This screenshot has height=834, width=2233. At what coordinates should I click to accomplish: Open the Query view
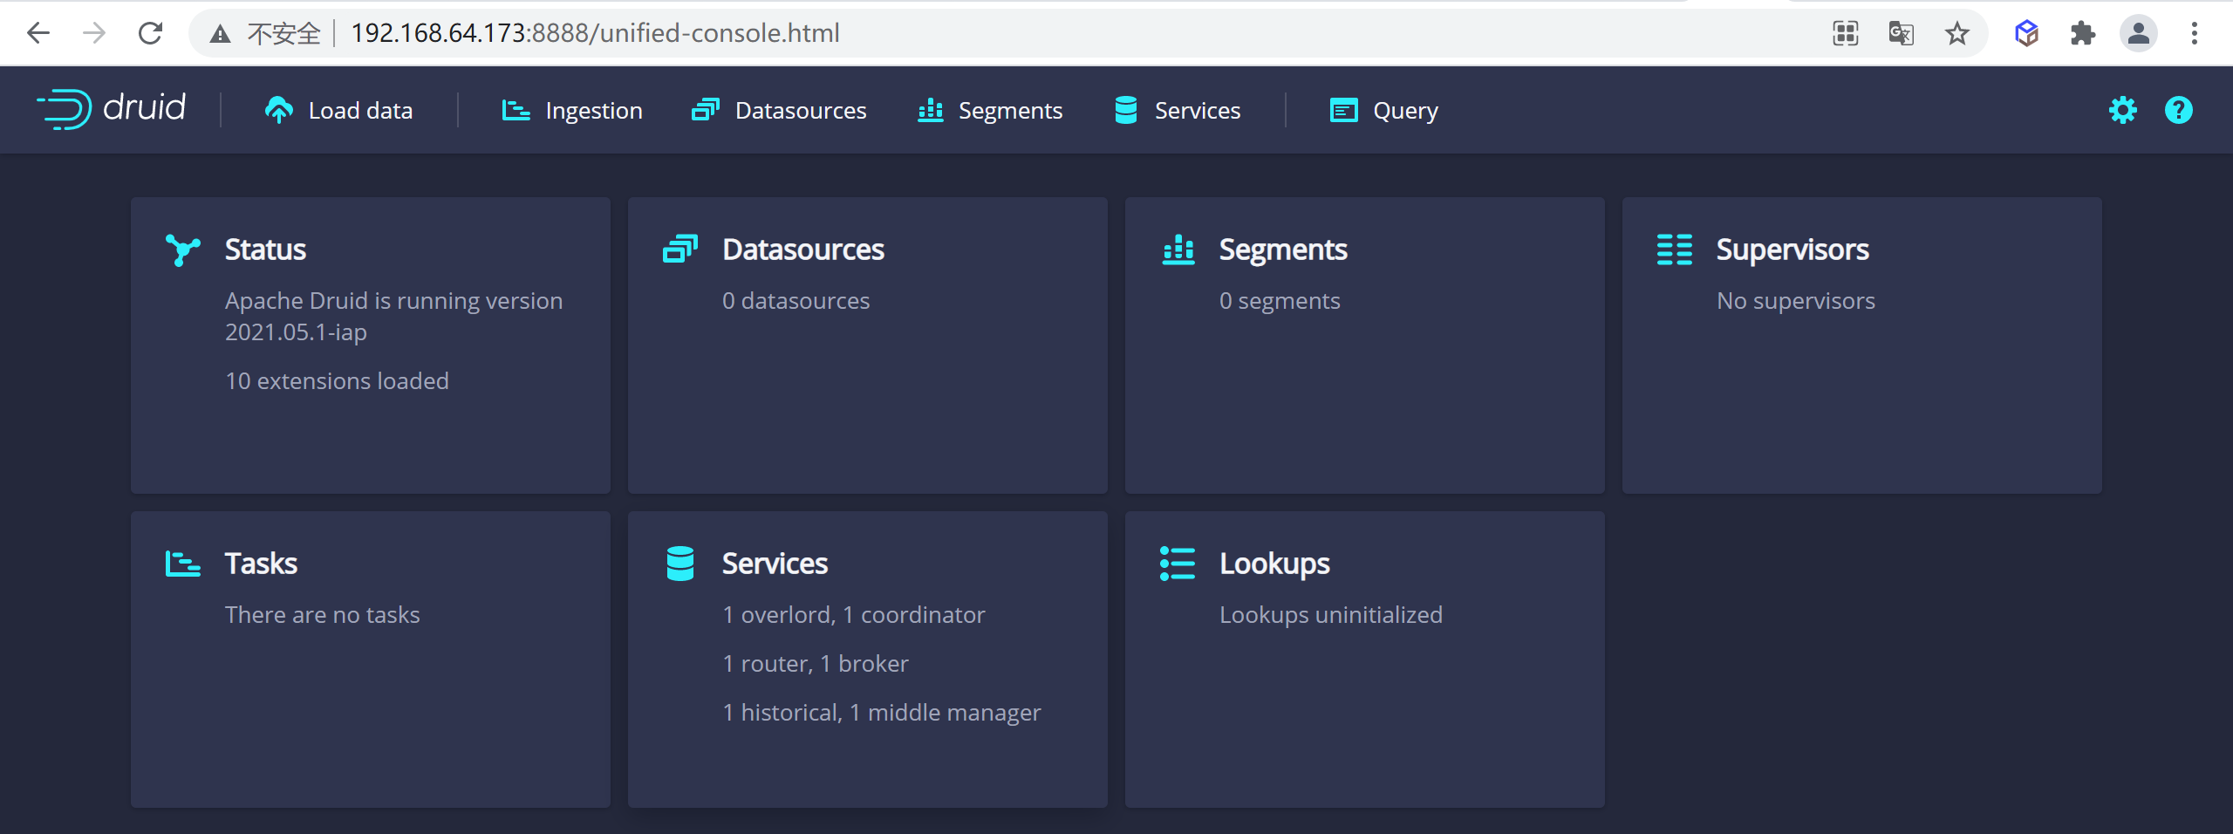1384,111
